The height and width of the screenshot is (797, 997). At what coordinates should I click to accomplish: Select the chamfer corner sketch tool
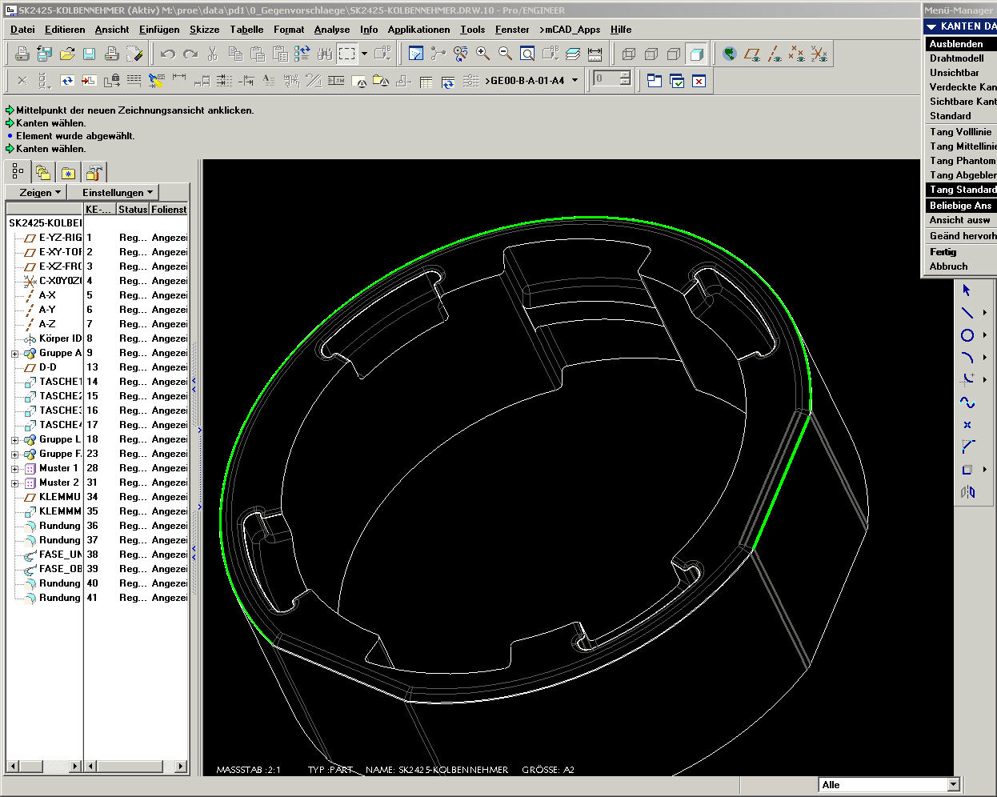967,447
